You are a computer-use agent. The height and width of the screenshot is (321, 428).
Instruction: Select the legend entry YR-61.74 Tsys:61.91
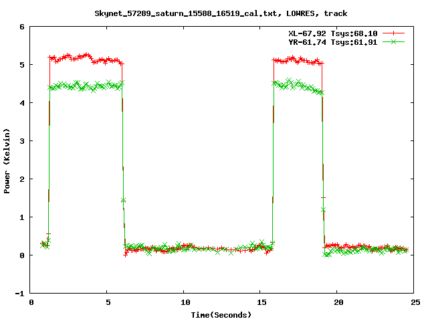pos(333,42)
